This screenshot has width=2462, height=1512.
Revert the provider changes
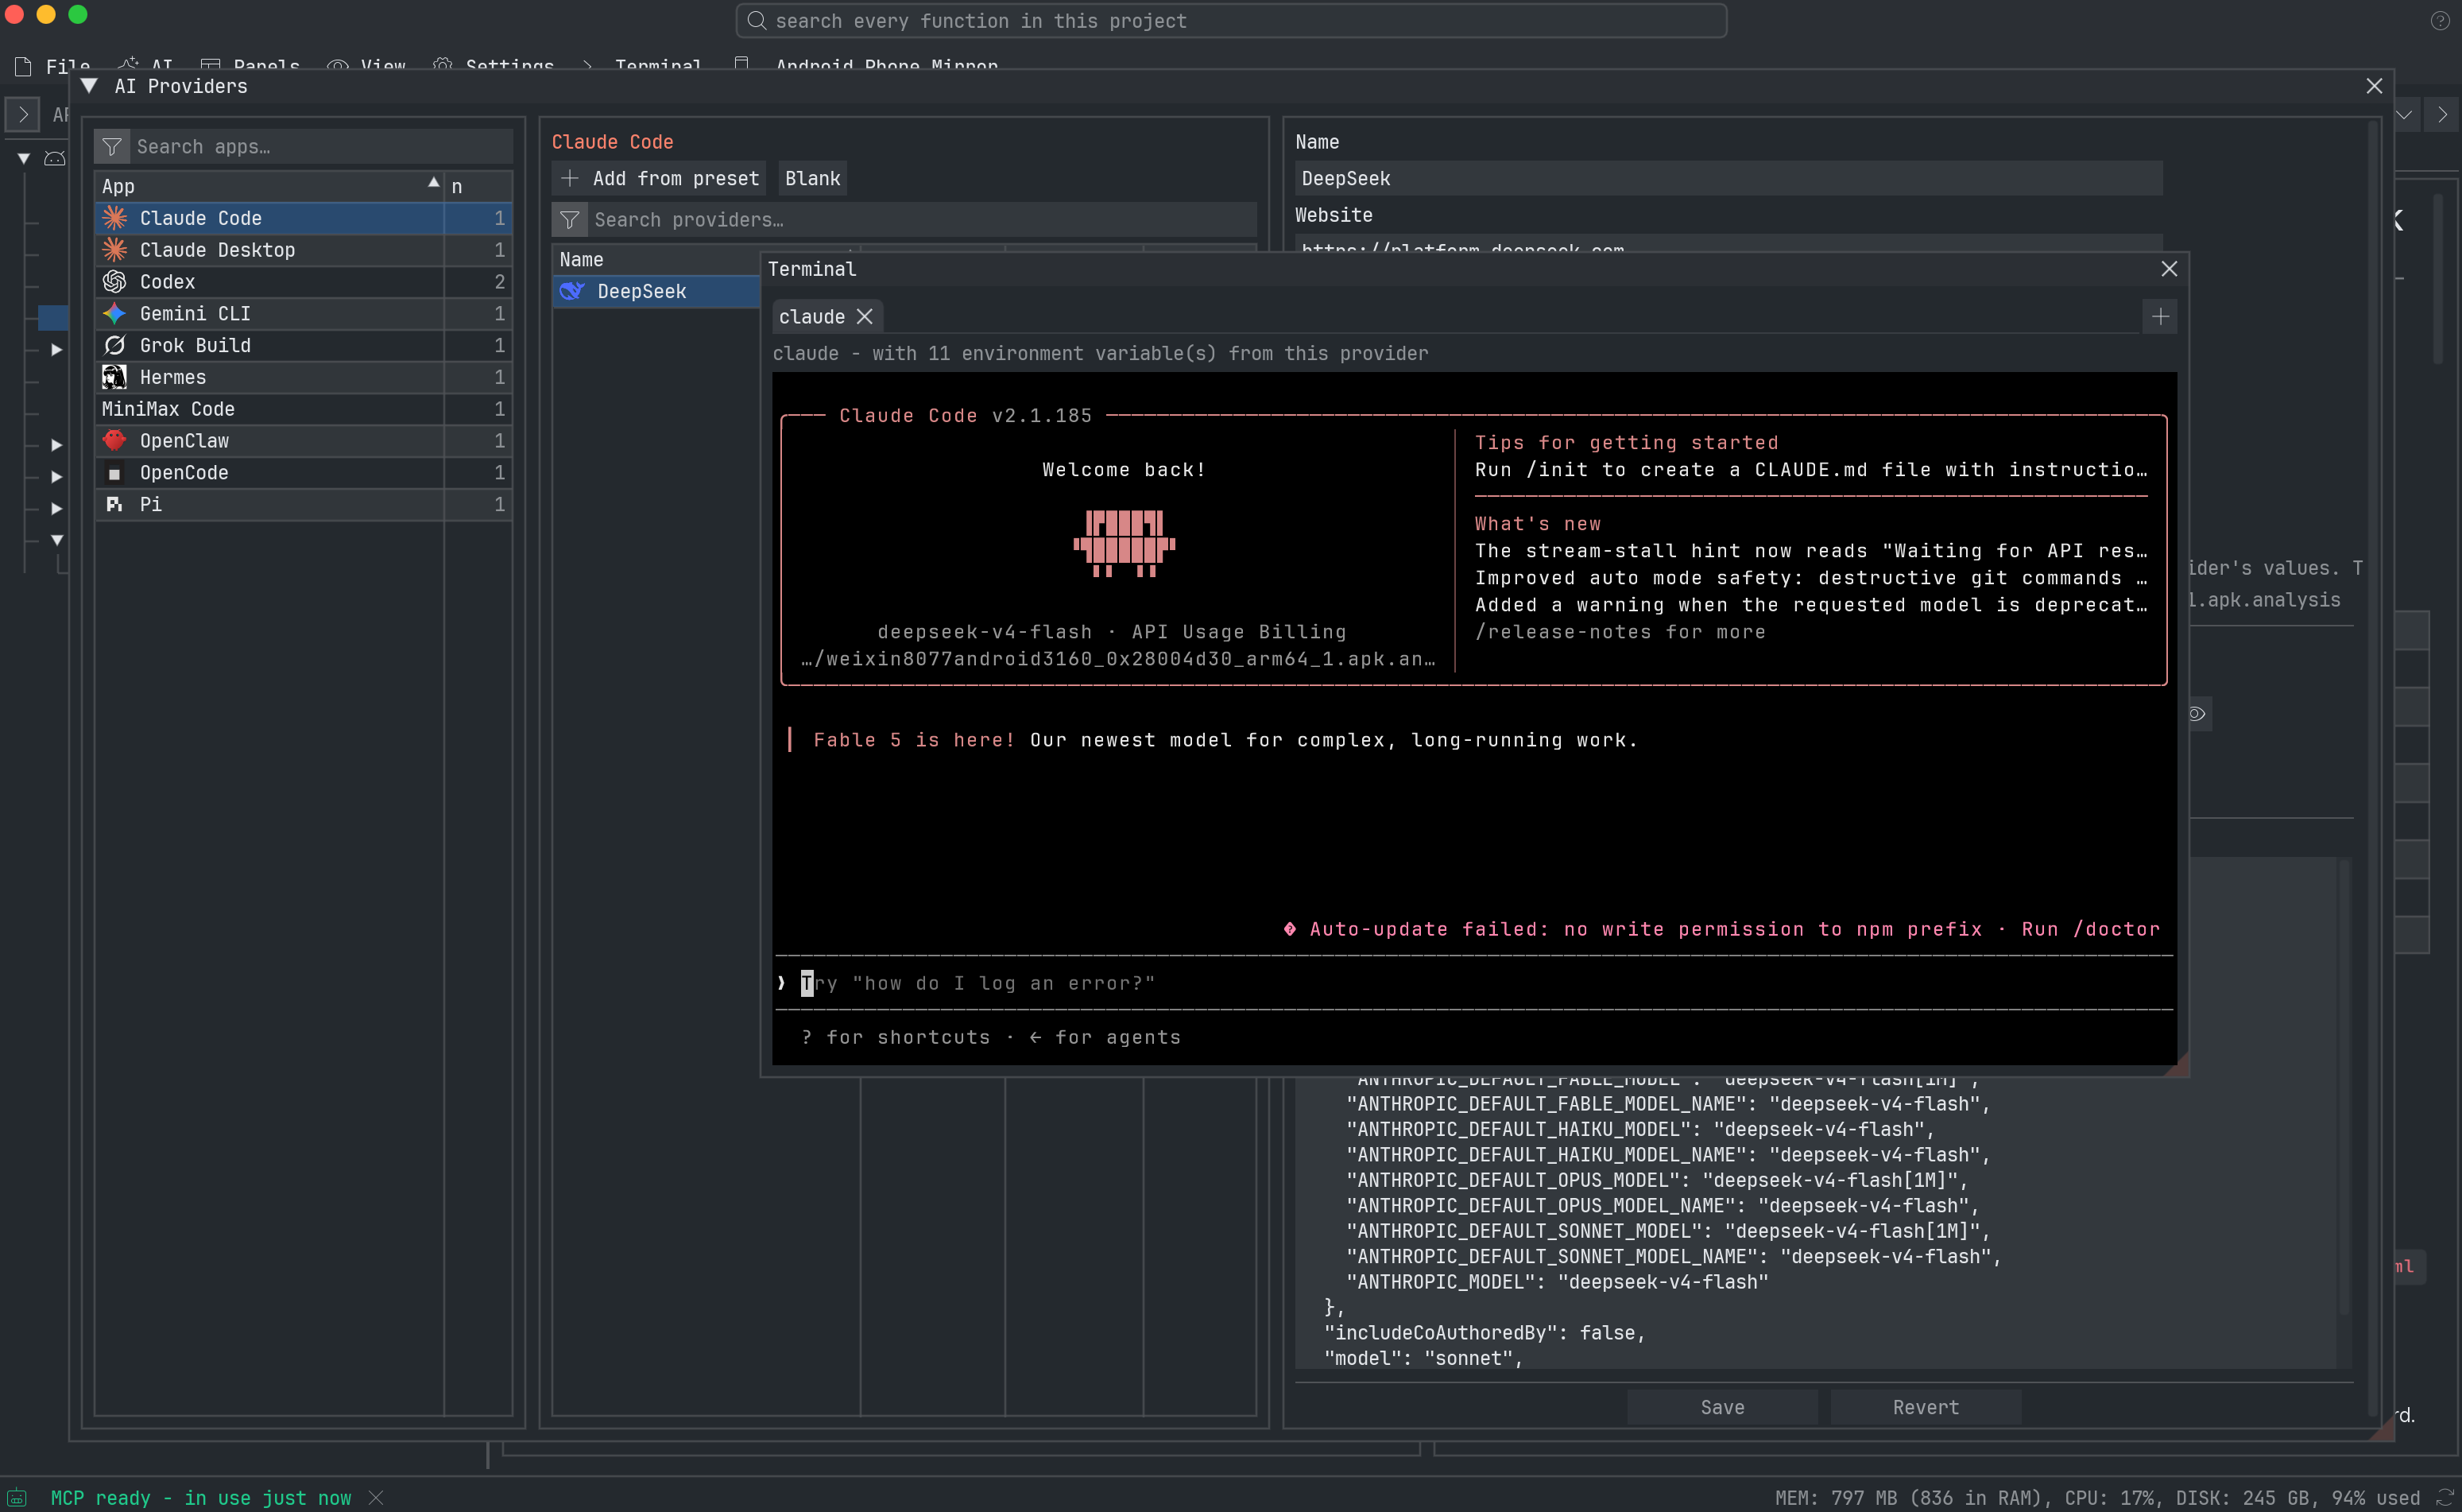pyautogui.click(x=1926, y=1407)
